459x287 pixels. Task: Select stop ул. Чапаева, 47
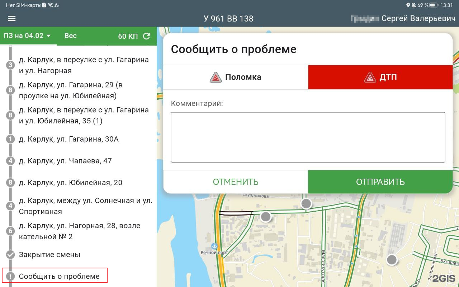coord(65,161)
